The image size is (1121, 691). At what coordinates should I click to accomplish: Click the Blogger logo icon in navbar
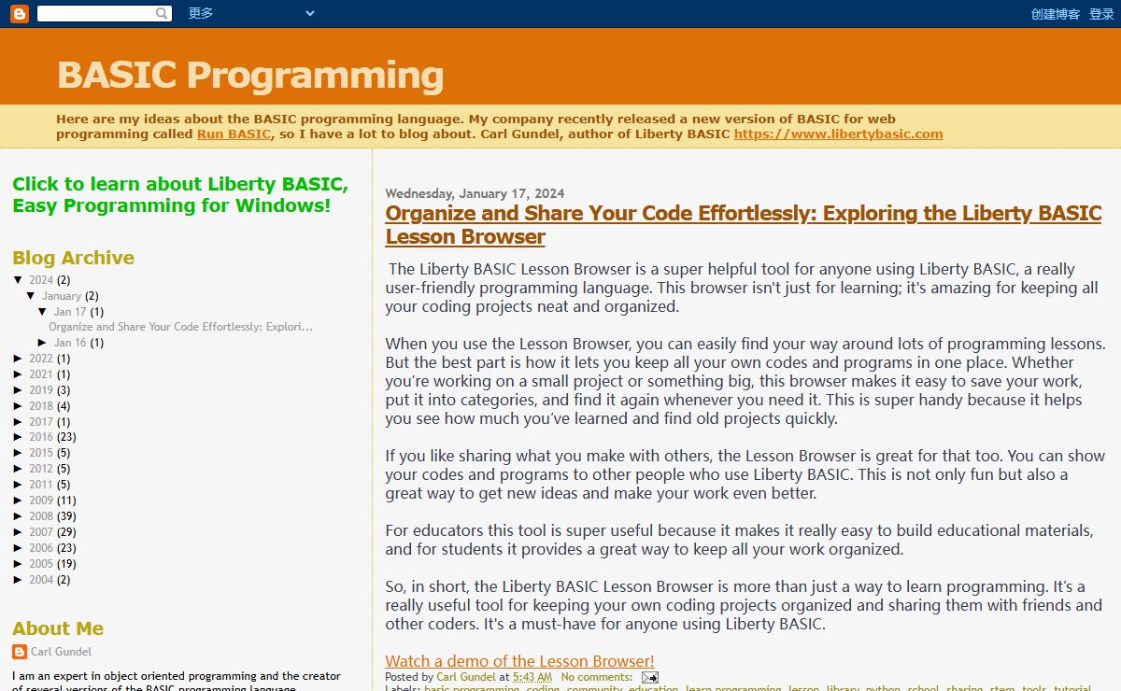coord(19,14)
